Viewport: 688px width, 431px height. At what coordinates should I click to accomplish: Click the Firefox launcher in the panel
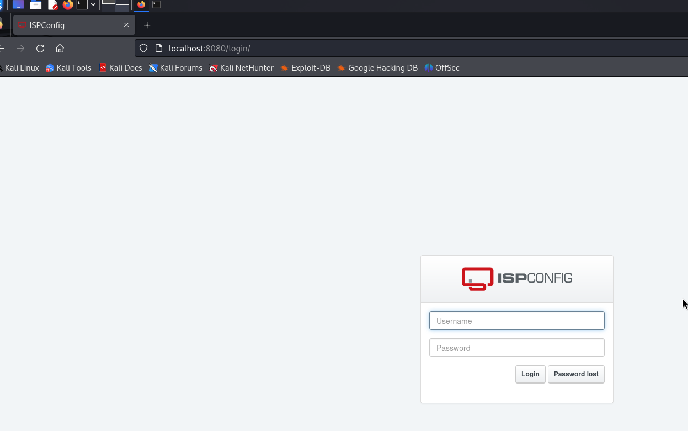68,5
